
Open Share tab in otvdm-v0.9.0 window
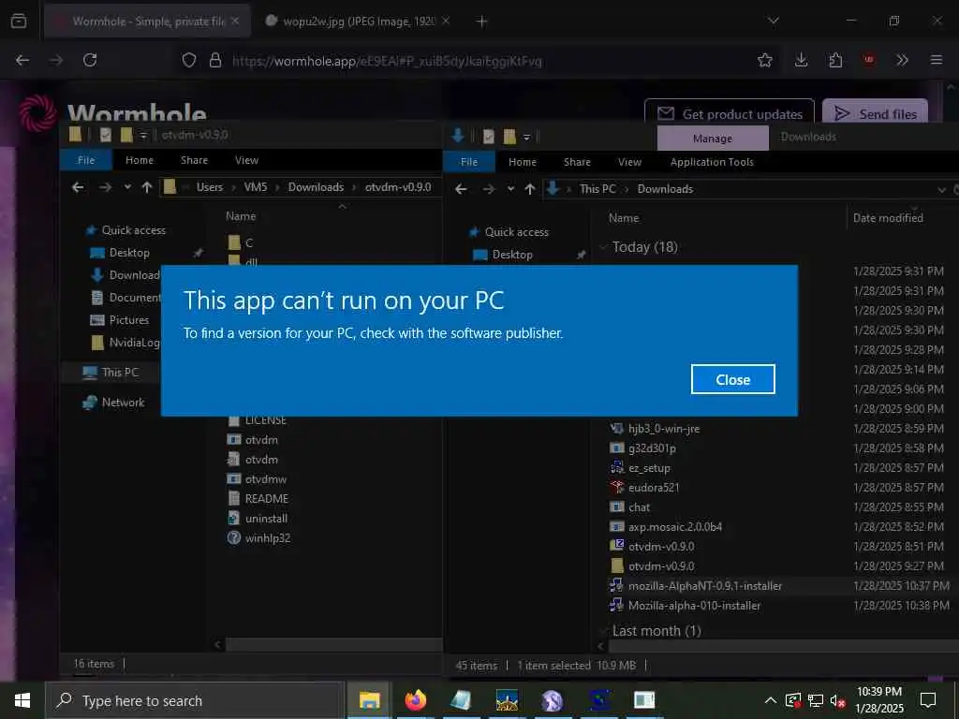194,160
